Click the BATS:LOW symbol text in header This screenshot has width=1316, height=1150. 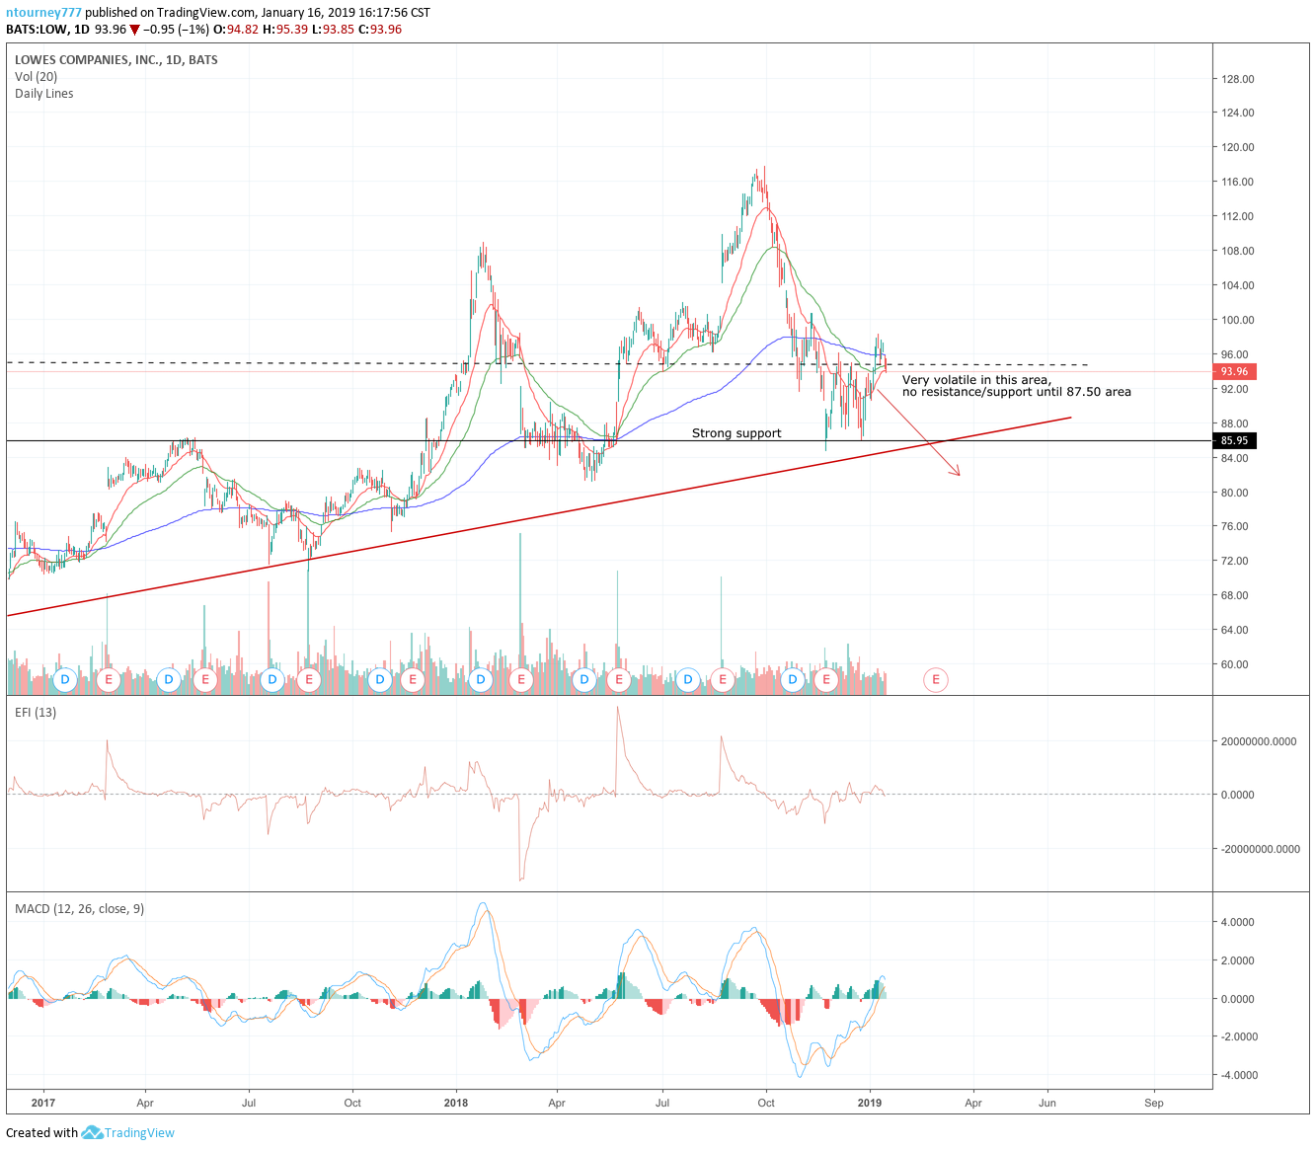pos(37,30)
